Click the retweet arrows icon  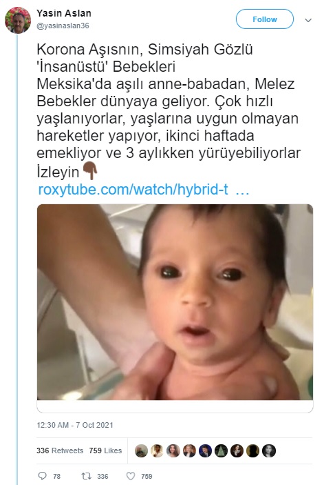pyautogui.click(x=86, y=476)
